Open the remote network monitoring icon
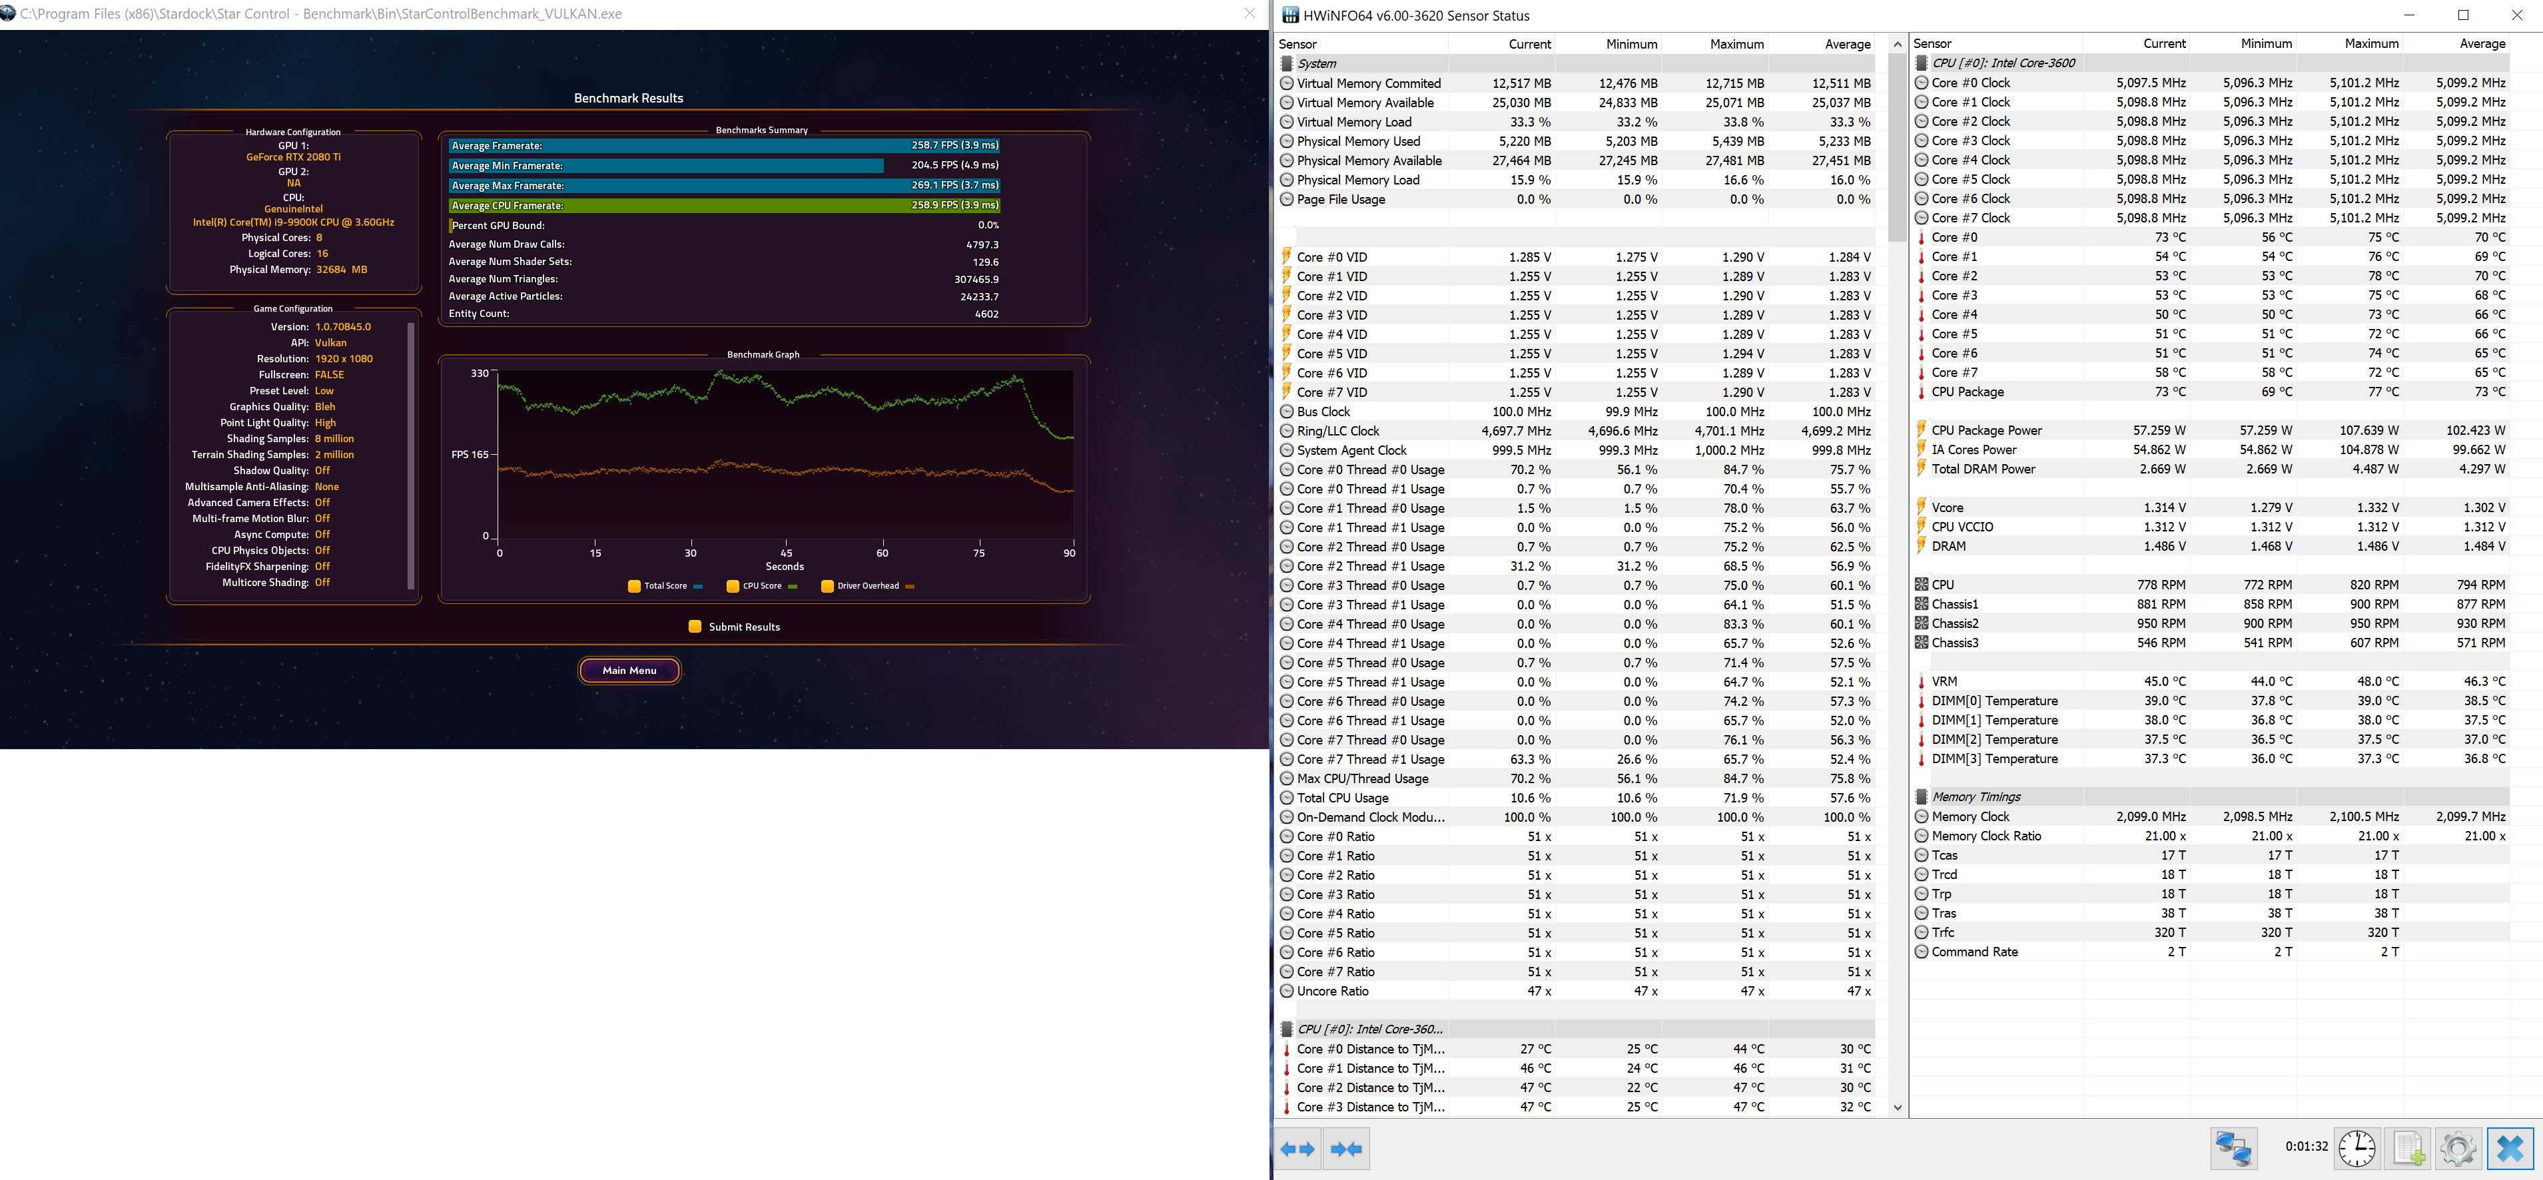2543x1180 pixels. click(2233, 1149)
